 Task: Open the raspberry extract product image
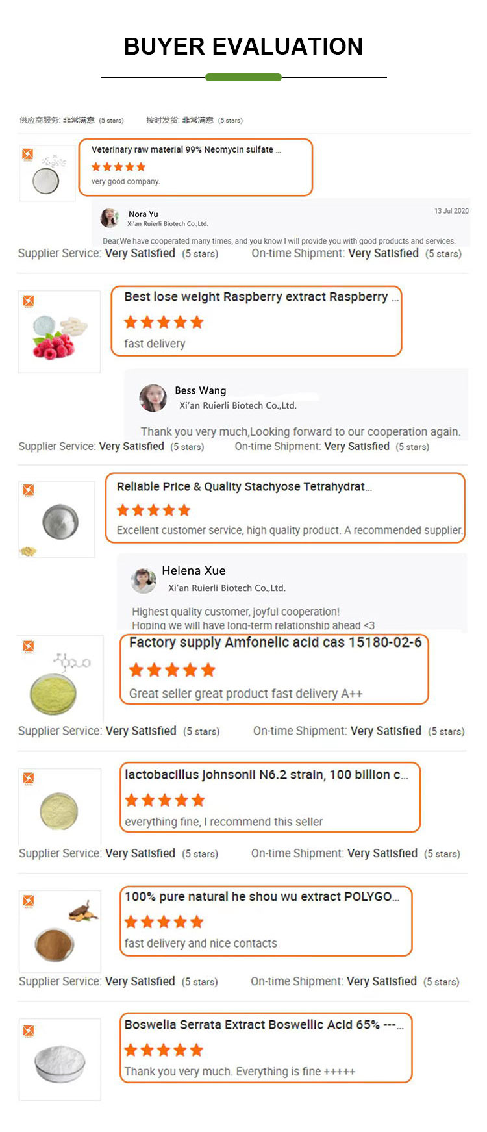tap(59, 332)
